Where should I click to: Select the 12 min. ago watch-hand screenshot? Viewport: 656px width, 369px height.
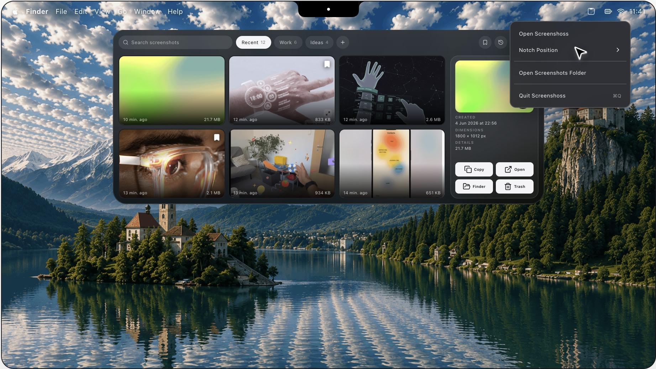[x=282, y=90]
